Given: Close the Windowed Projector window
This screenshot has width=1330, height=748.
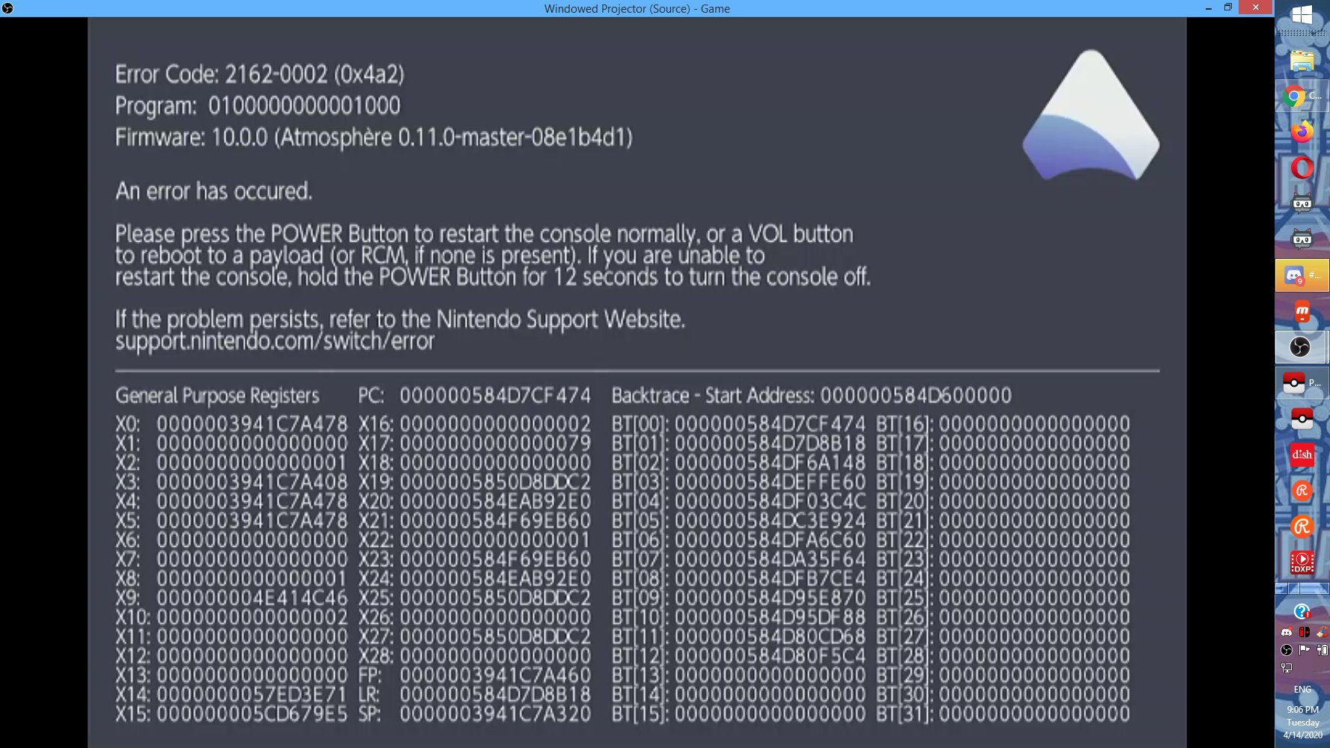Looking at the screenshot, I should pyautogui.click(x=1255, y=7).
